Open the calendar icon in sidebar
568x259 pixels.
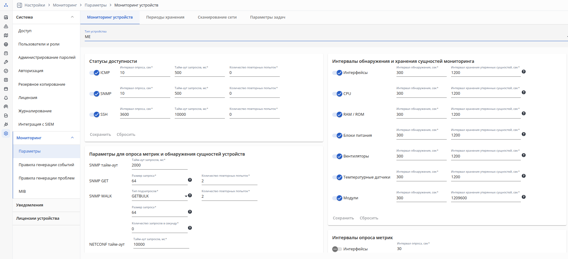(x=6, y=89)
